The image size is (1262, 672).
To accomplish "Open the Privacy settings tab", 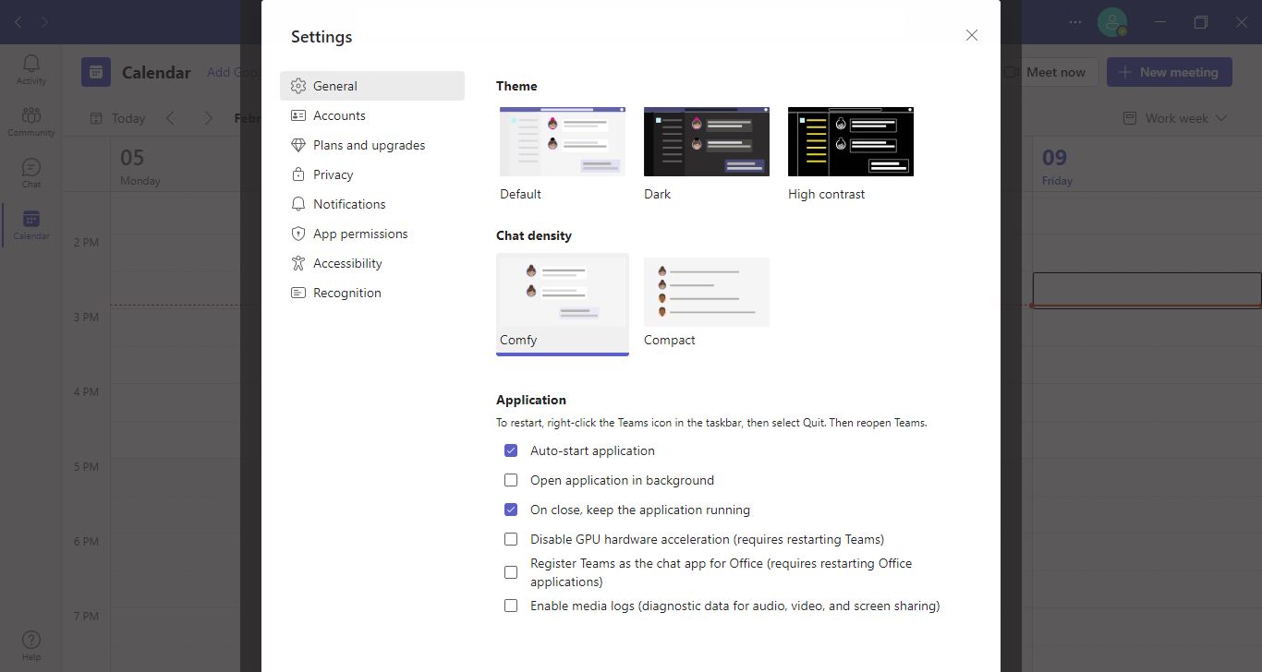I will [372, 174].
